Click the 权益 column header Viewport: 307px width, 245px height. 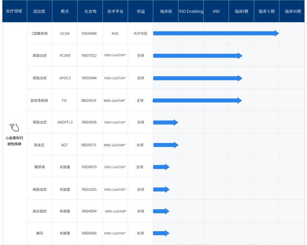pyautogui.click(x=141, y=11)
